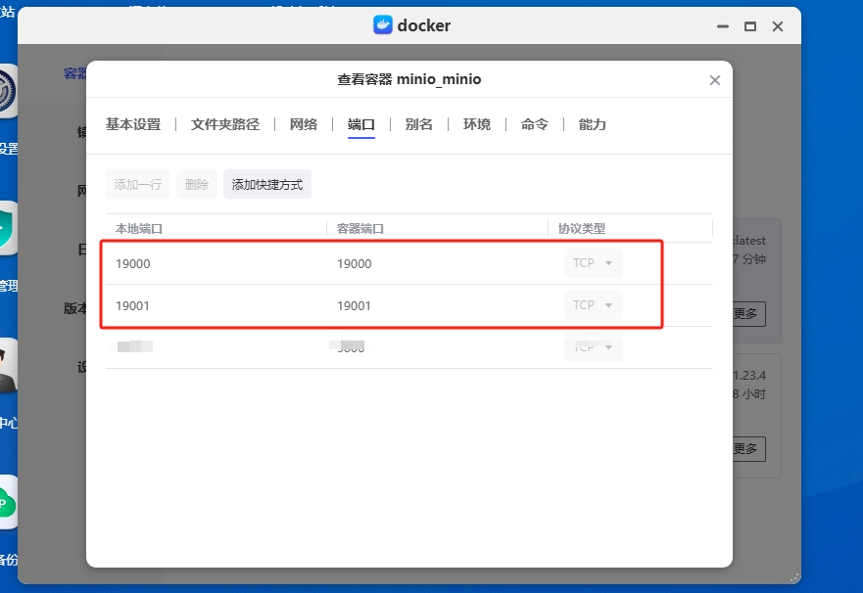Switch to 文件夹路径 tab
863x593 pixels.
click(225, 124)
